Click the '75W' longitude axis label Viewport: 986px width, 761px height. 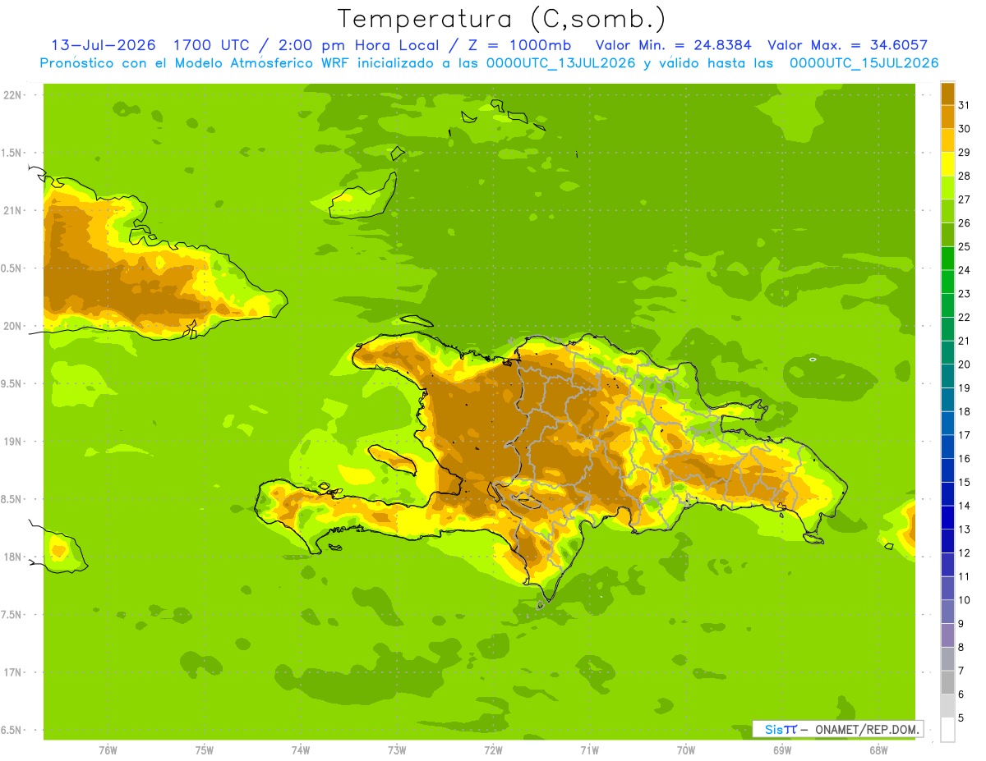click(x=204, y=750)
